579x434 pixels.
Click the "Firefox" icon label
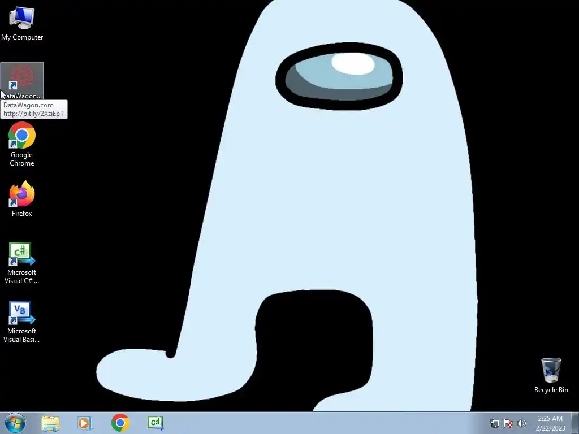pyautogui.click(x=22, y=214)
